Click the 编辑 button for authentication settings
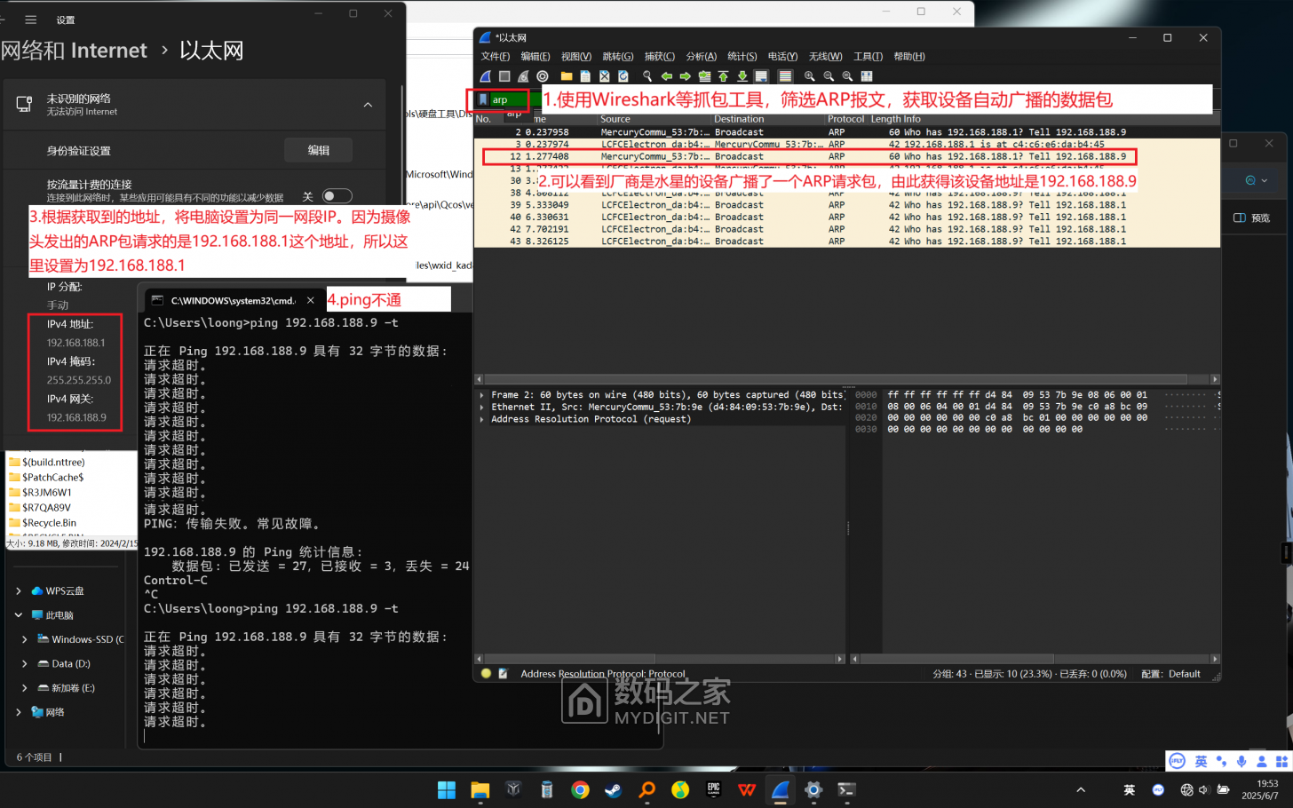Viewport: 1293px width, 808px height. click(318, 150)
